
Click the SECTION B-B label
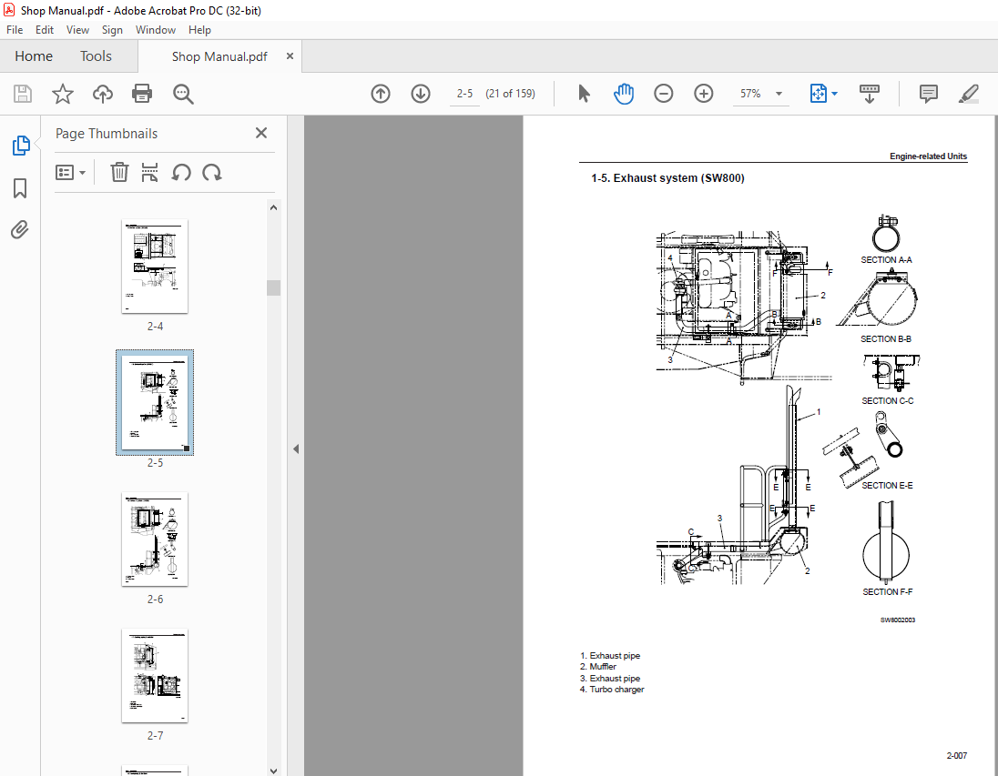(886, 339)
